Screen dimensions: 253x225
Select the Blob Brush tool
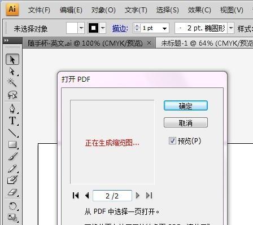point(12,180)
